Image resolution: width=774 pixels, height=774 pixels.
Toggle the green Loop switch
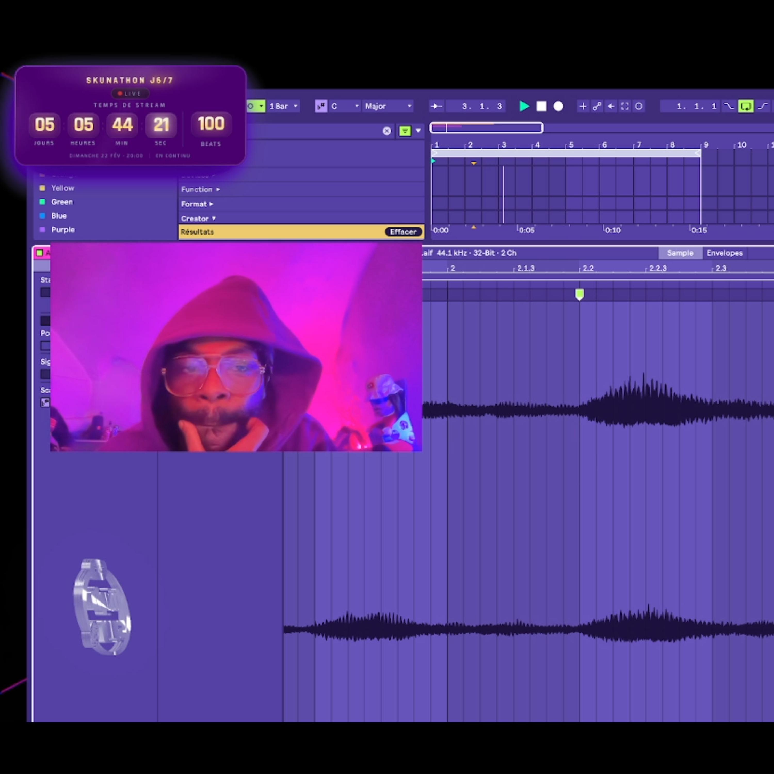(746, 106)
